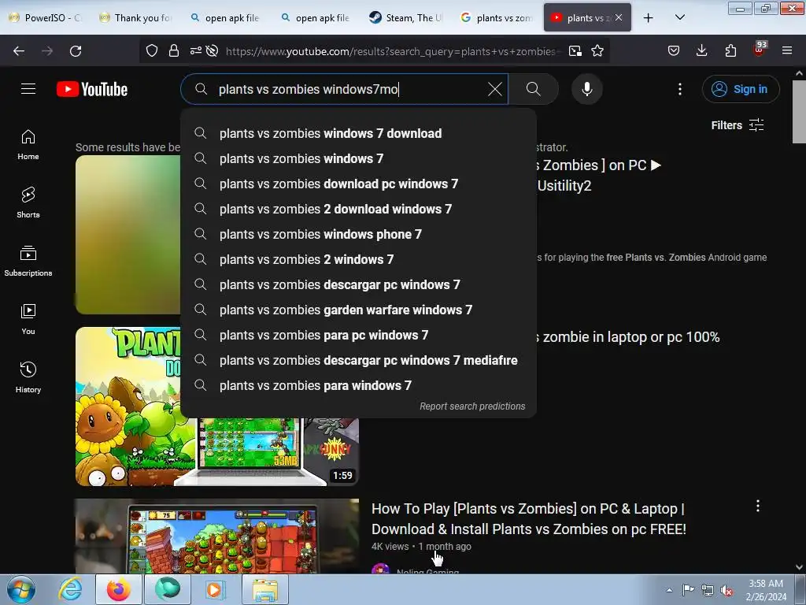The image size is (806, 605).
Task: Click the site padlock icon
Action: [x=174, y=50]
